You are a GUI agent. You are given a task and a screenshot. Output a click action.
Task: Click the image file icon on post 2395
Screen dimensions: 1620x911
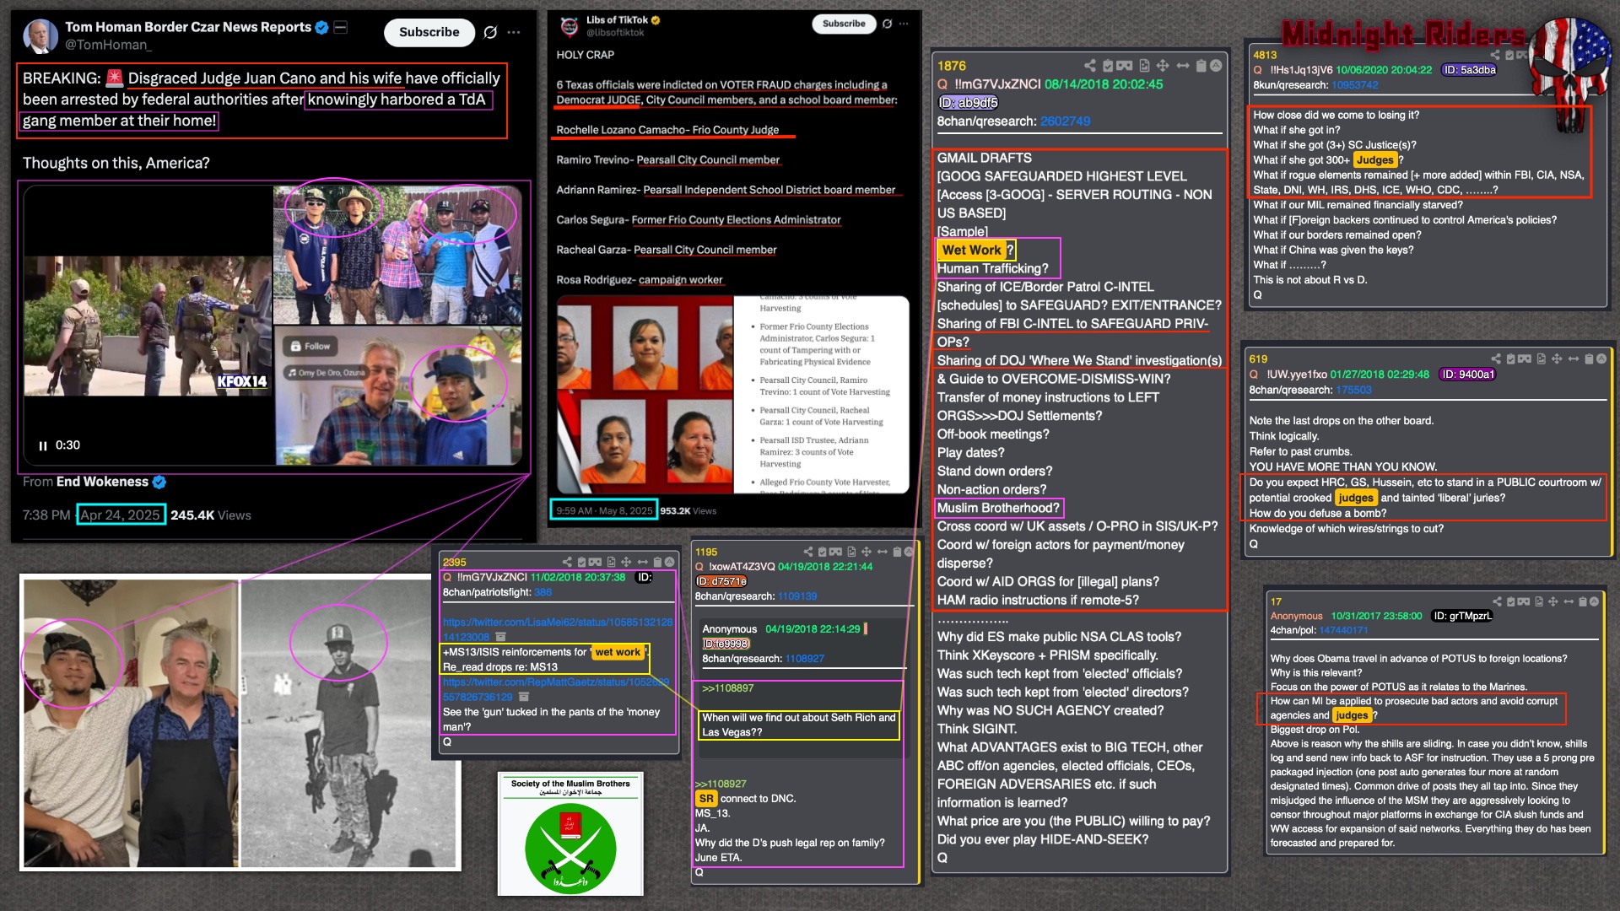(611, 562)
